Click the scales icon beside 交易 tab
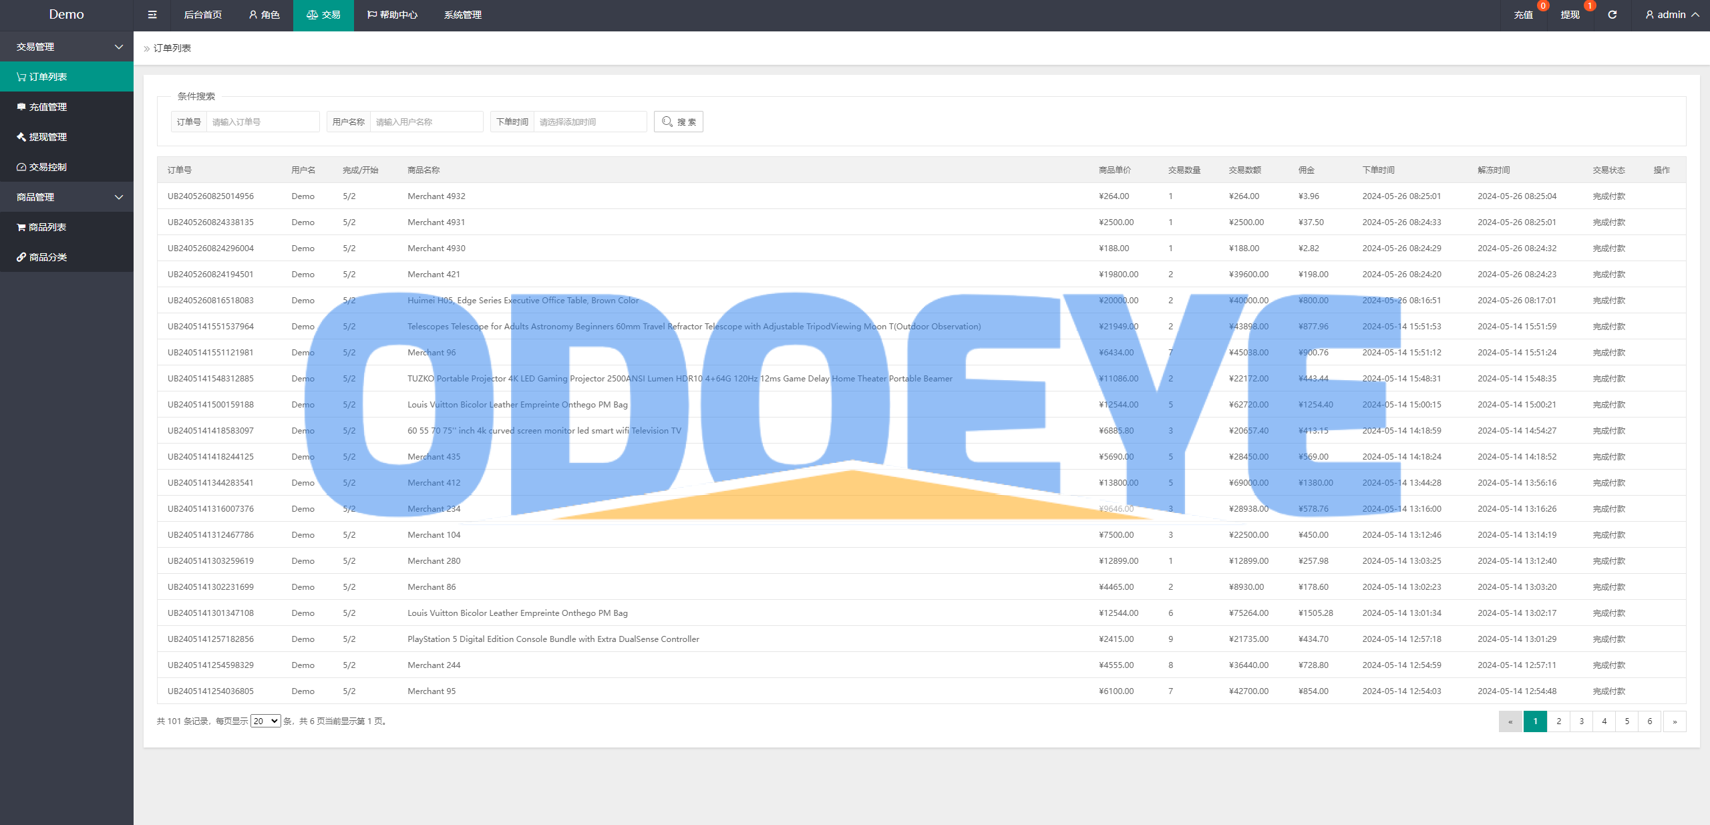This screenshot has width=1710, height=825. pos(312,15)
